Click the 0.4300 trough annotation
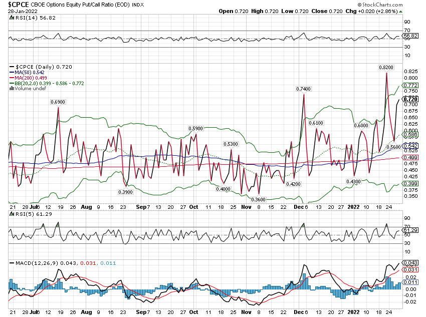 pos(353,182)
